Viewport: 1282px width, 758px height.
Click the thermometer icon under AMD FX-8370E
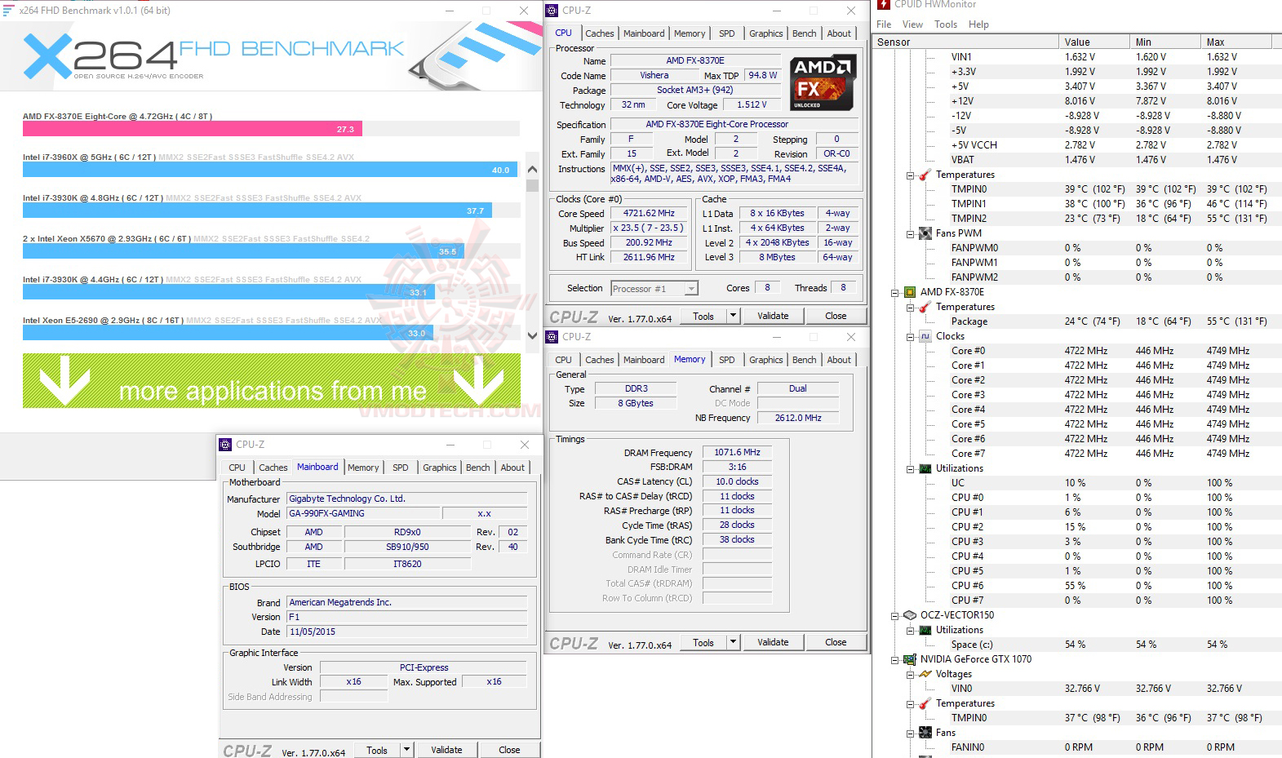coord(925,307)
